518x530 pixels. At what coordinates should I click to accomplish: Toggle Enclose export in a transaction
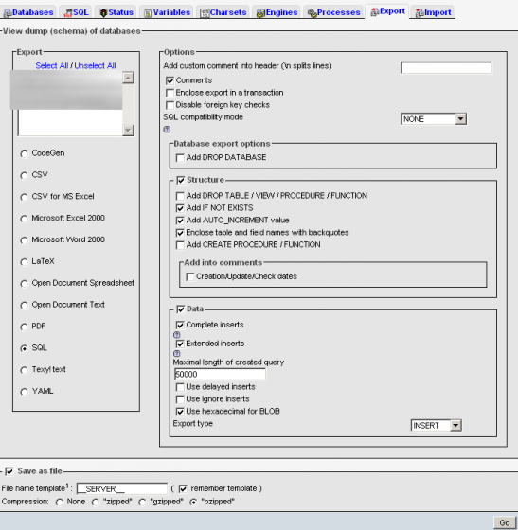170,93
